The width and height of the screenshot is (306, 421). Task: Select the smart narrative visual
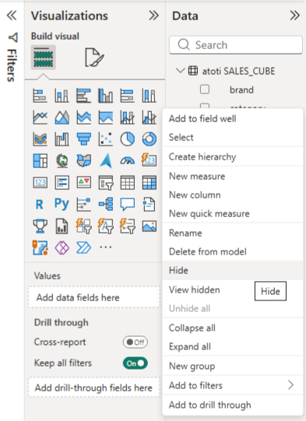click(149, 205)
